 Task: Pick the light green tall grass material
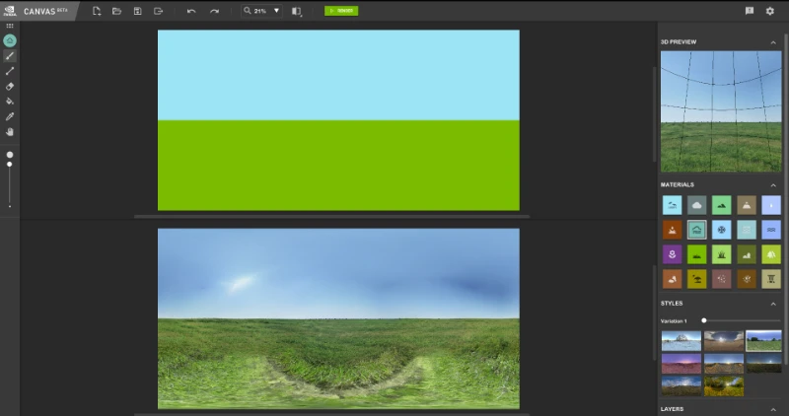coord(722,254)
